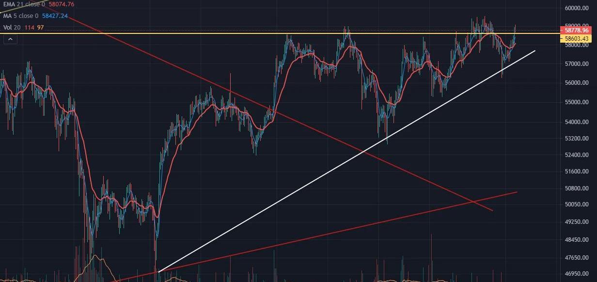Click the red volume value 114
Screen dimensions: 597x282
[30, 28]
